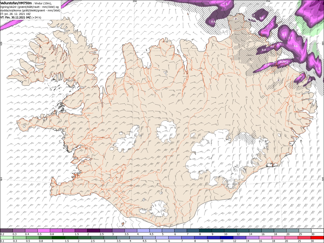Pick the dark mauve 0.2–0.3 swatch in the snow legend

tap(6, 230)
